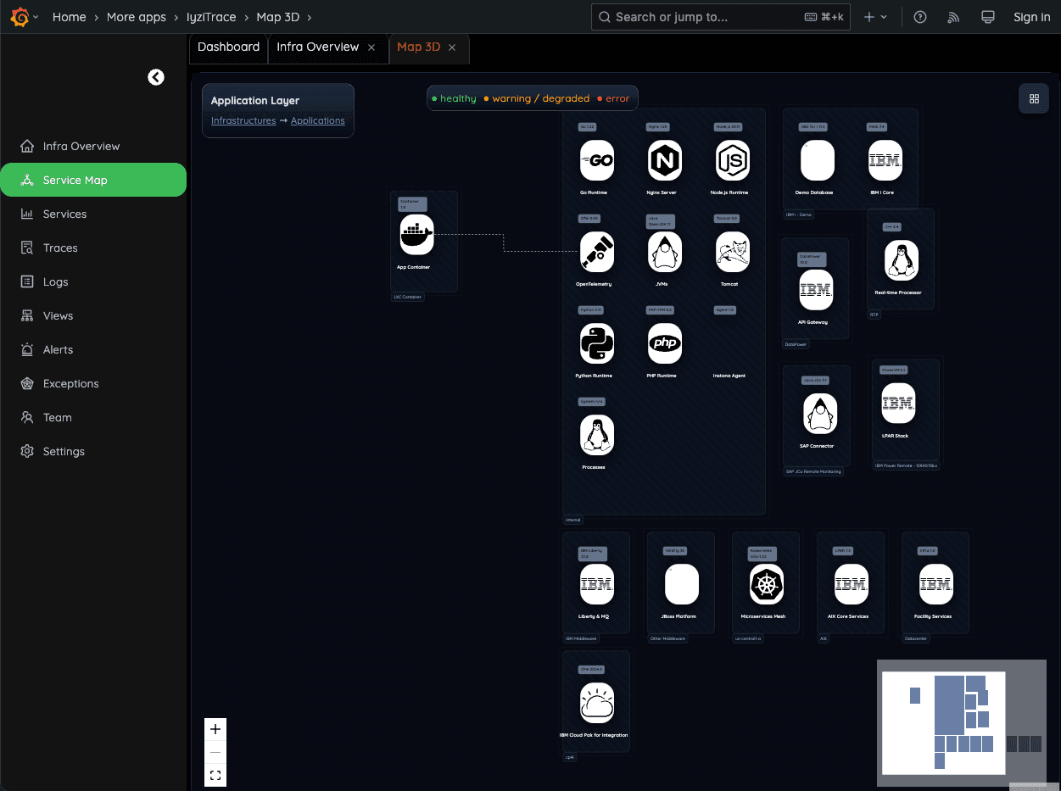Switch to the Infra Overview tab
This screenshot has height=791, width=1061.
[317, 47]
